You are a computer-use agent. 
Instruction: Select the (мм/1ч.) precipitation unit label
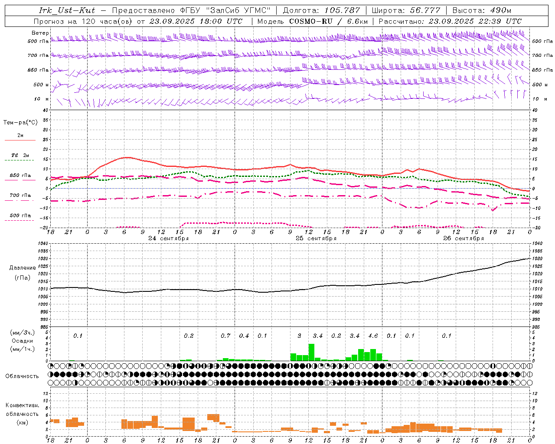pyautogui.click(x=22, y=349)
